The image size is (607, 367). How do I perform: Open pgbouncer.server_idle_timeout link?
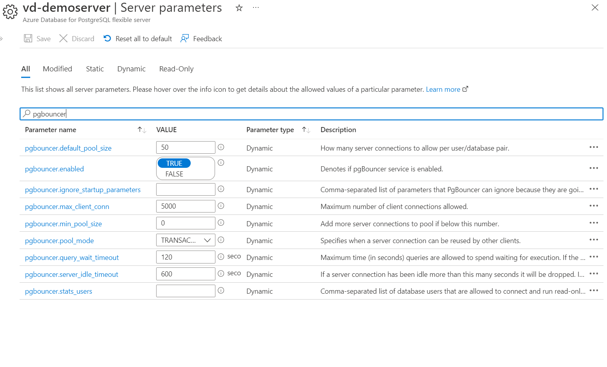(x=71, y=274)
